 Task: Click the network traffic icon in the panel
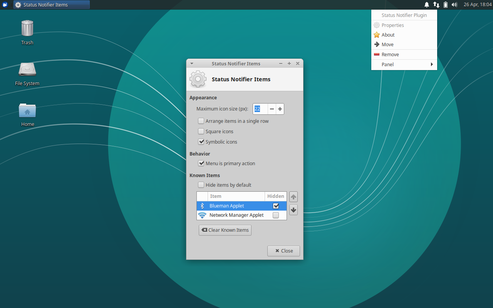pyautogui.click(x=436, y=5)
